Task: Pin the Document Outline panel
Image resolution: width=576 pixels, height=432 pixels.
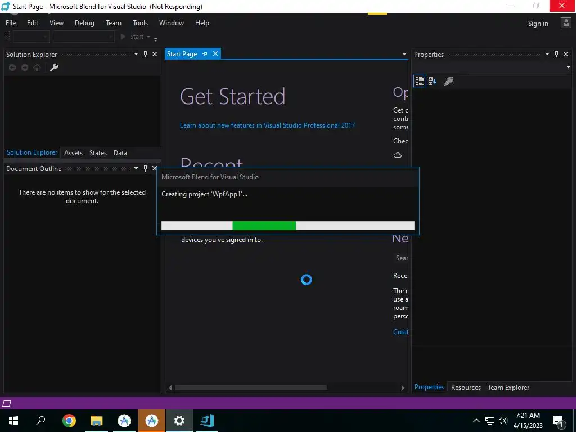Action: tap(145, 168)
